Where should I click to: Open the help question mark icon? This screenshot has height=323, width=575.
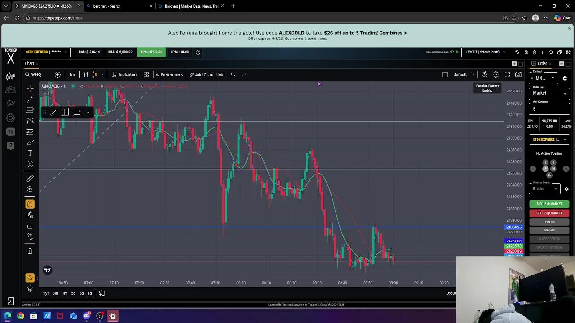tap(11, 146)
